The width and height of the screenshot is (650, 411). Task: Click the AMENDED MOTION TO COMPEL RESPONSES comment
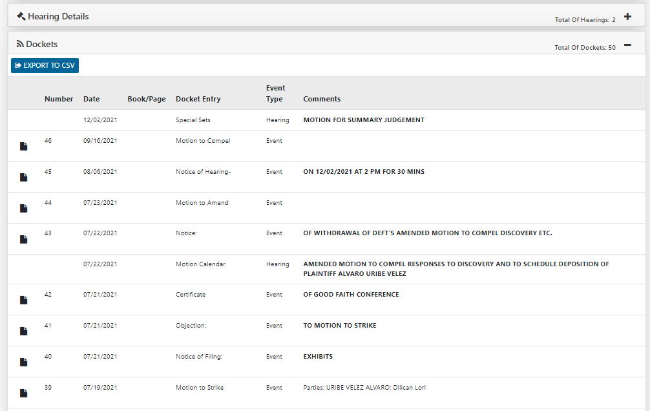coord(456,269)
